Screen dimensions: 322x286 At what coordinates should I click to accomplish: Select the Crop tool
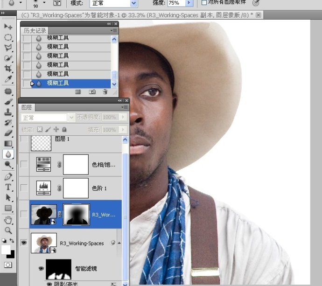(x=8, y=69)
